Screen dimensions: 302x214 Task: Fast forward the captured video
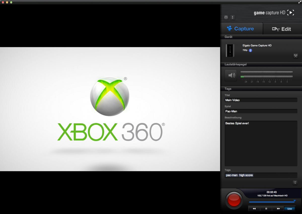(x=278, y=209)
